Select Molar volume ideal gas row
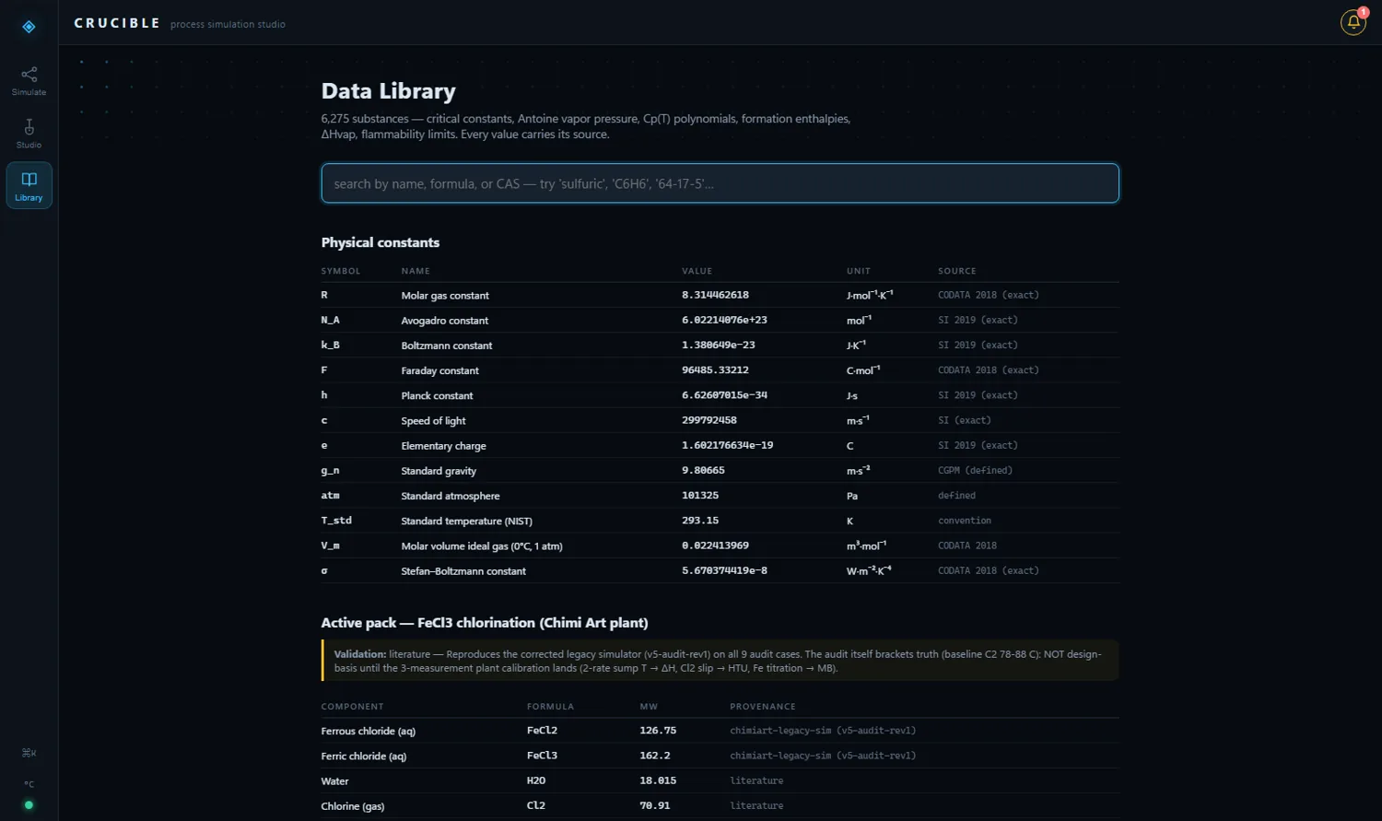Image resolution: width=1382 pixels, height=821 pixels. tap(720, 545)
